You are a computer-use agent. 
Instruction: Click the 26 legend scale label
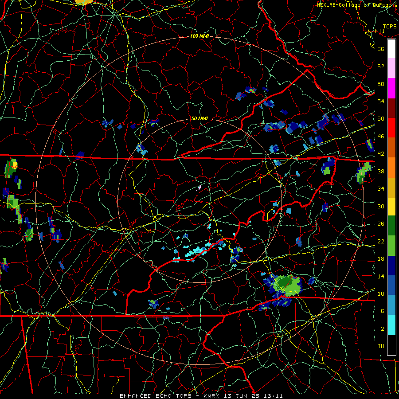[381, 224]
